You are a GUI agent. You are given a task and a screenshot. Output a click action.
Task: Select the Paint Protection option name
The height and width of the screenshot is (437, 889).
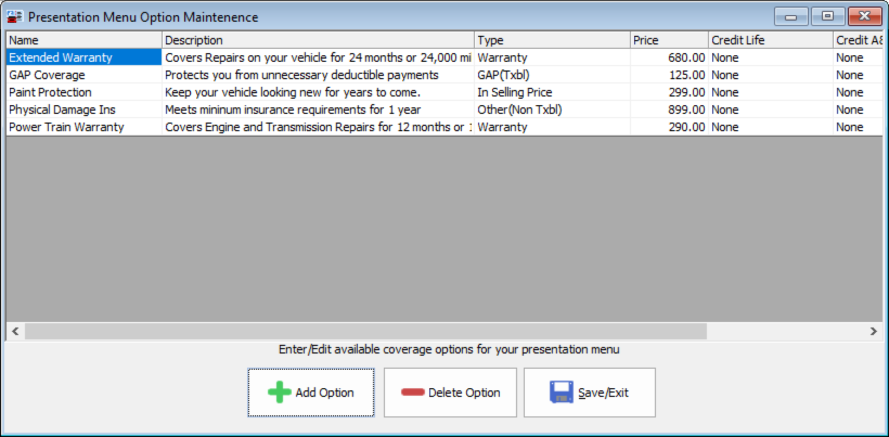(50, 92)
